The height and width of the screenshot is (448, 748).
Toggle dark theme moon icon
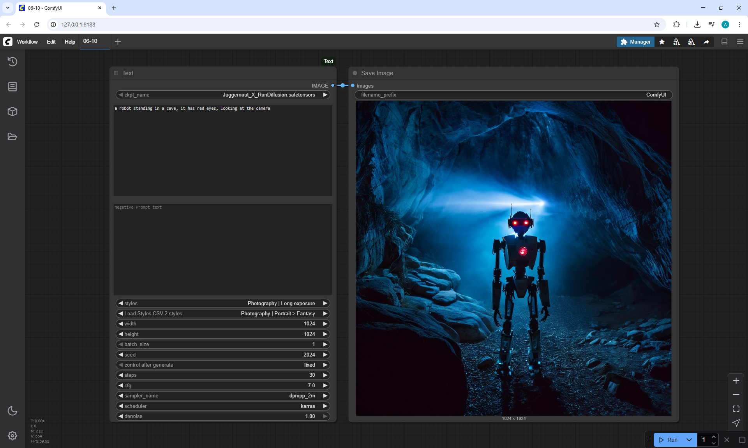pyautogui.click(x=12, y=411)
